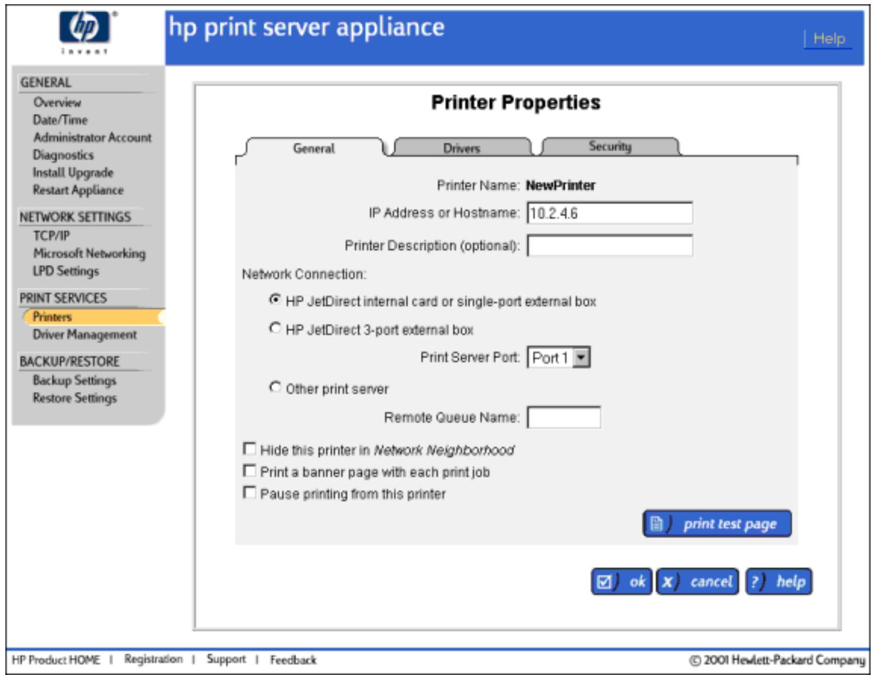
Task: Open Backup Settings page
Action: click(x=75, y=380)
